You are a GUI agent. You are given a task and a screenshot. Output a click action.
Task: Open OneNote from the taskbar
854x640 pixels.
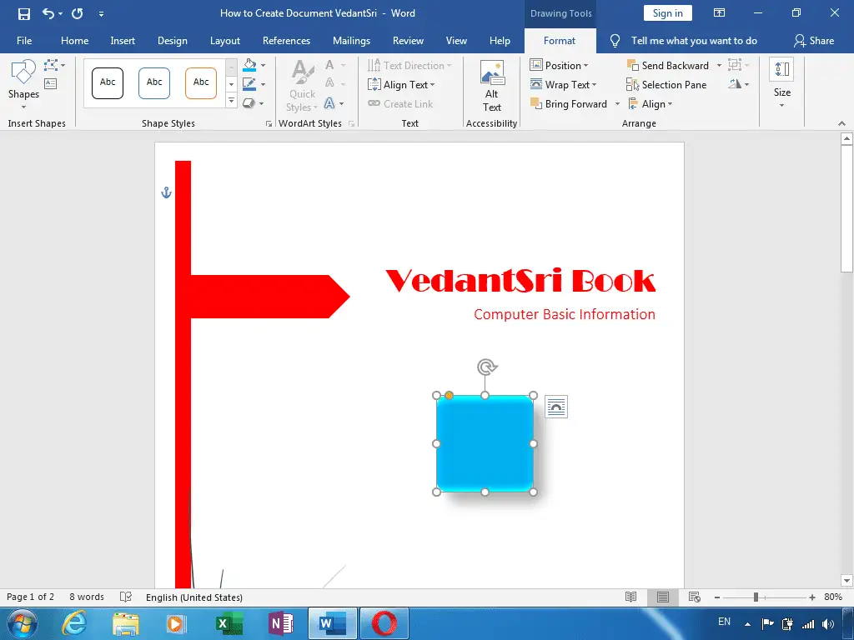click(x=282, y=623)
